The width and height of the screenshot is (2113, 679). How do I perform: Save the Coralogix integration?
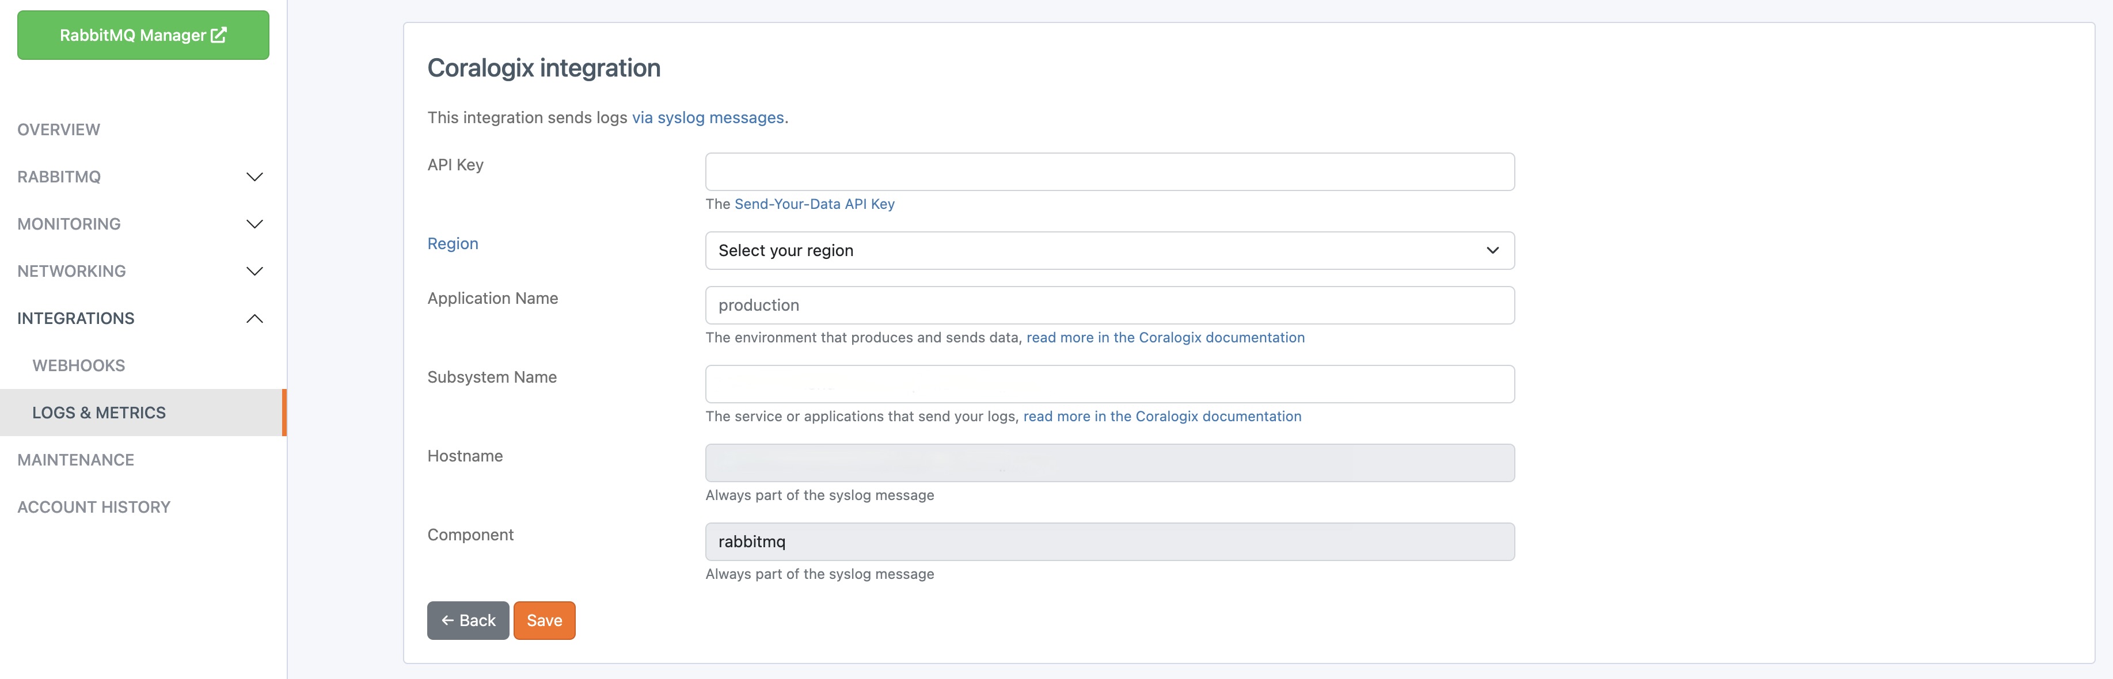click(x=545, y=620)
